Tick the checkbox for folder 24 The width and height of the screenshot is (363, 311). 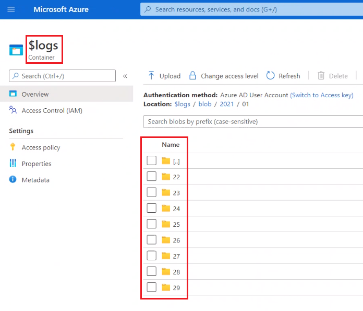click(151, 208)
